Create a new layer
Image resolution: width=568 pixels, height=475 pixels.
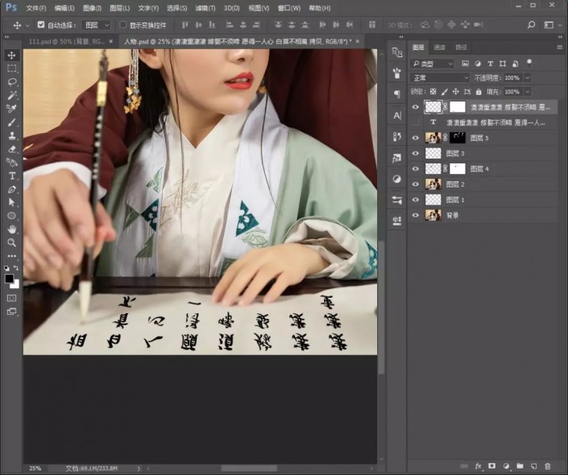[x=533, y=466]
